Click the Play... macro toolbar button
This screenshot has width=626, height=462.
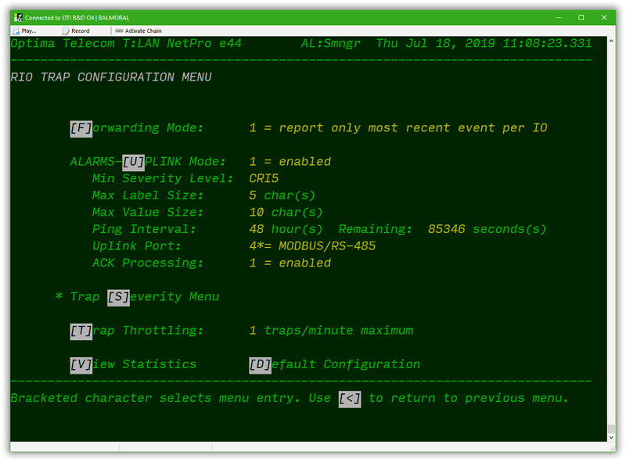pos(25,30)
